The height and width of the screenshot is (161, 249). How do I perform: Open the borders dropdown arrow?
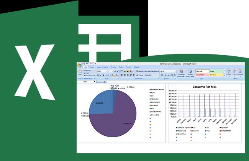coord(110,75)
